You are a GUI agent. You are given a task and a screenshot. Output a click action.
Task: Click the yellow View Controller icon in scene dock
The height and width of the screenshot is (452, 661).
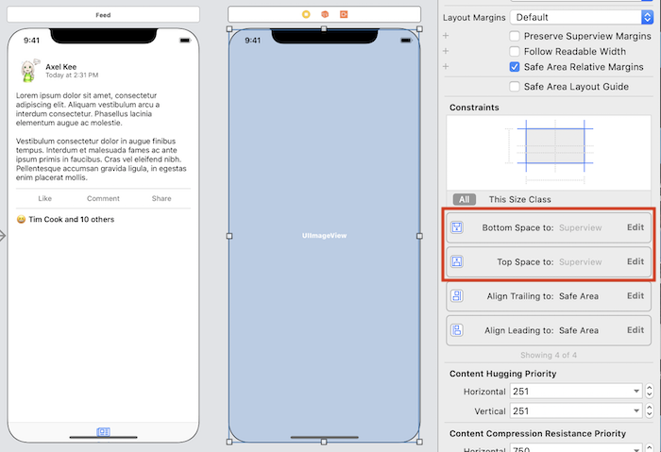coord(305,15)
